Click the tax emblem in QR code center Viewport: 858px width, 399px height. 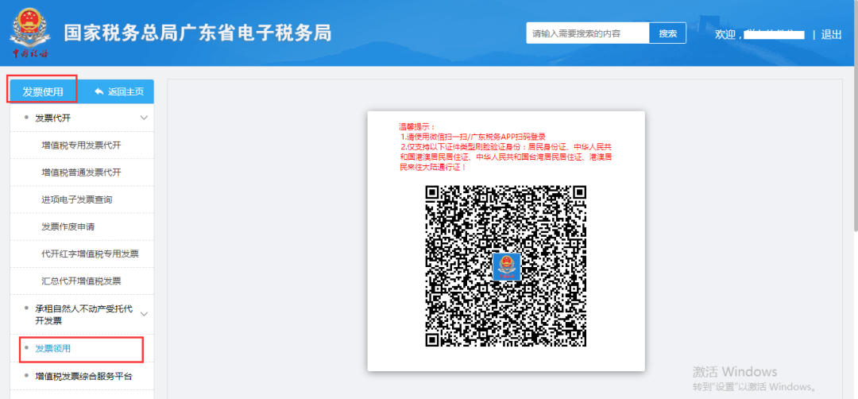coord(506,266)
